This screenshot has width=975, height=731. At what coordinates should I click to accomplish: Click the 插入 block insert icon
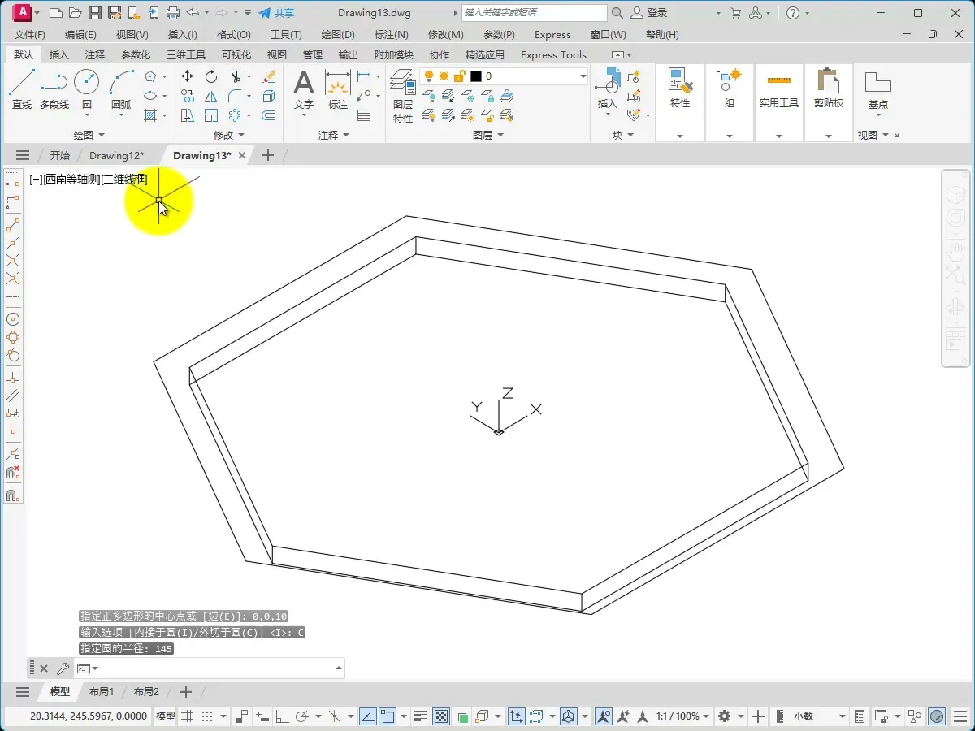pos(607,88)
